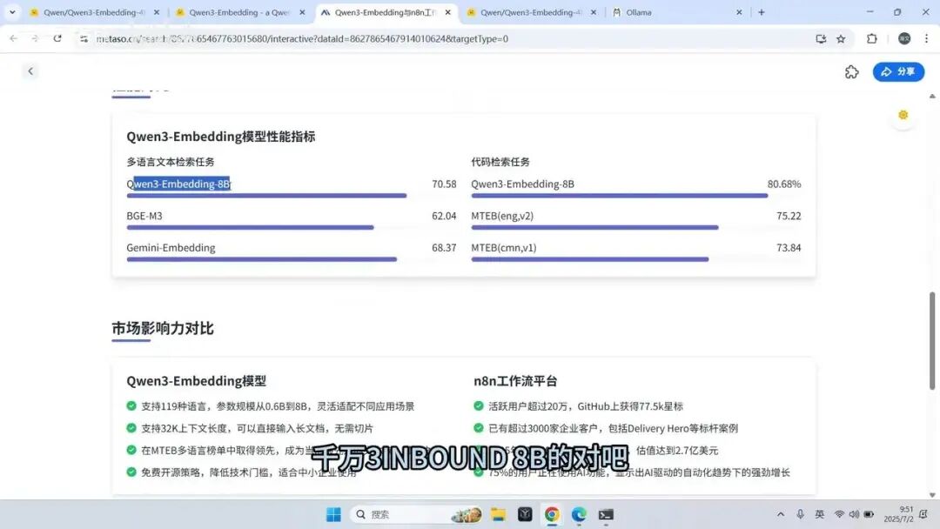Click the Gemini-Embedding score bar
This screenshot has height=529, width=940.
tap(261, 258)
